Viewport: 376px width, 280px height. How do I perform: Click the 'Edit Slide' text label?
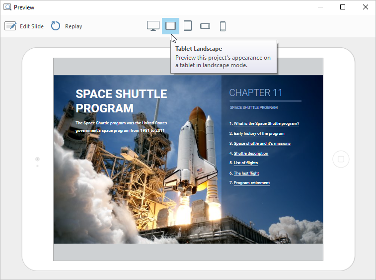point(32,26)
